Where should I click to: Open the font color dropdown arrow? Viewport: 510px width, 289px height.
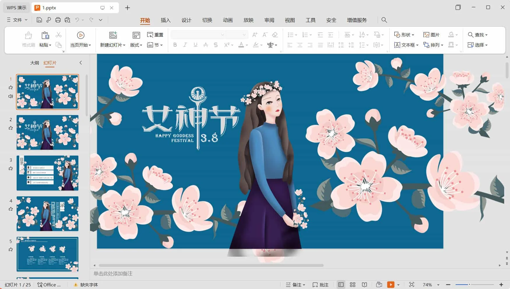click(247, 45)
